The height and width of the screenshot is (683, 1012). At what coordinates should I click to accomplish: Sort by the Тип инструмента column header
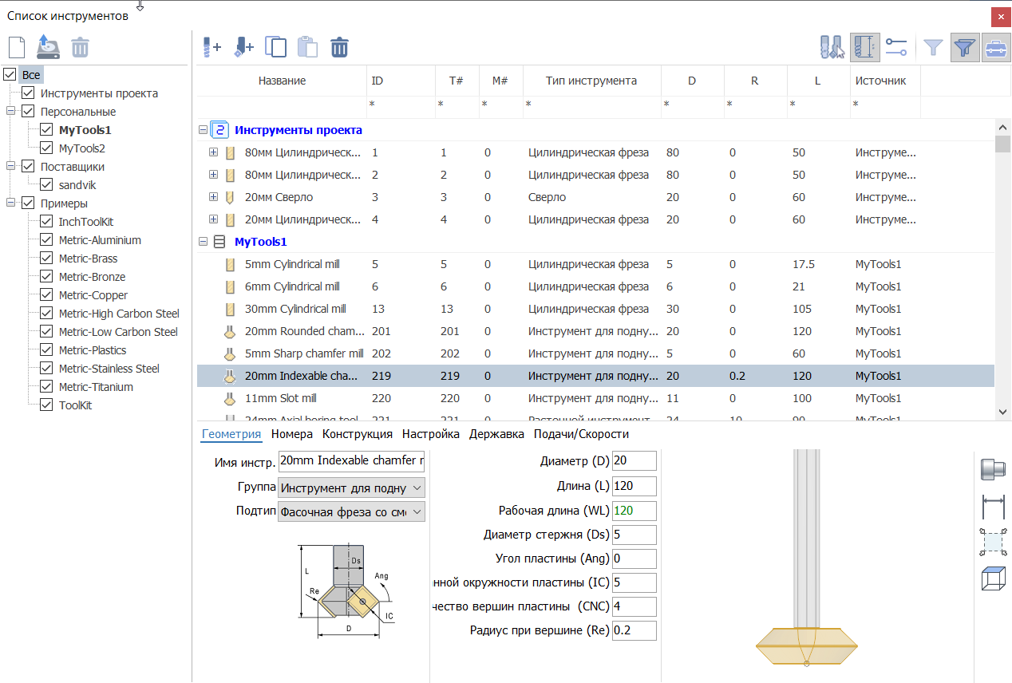click(591, 81)
